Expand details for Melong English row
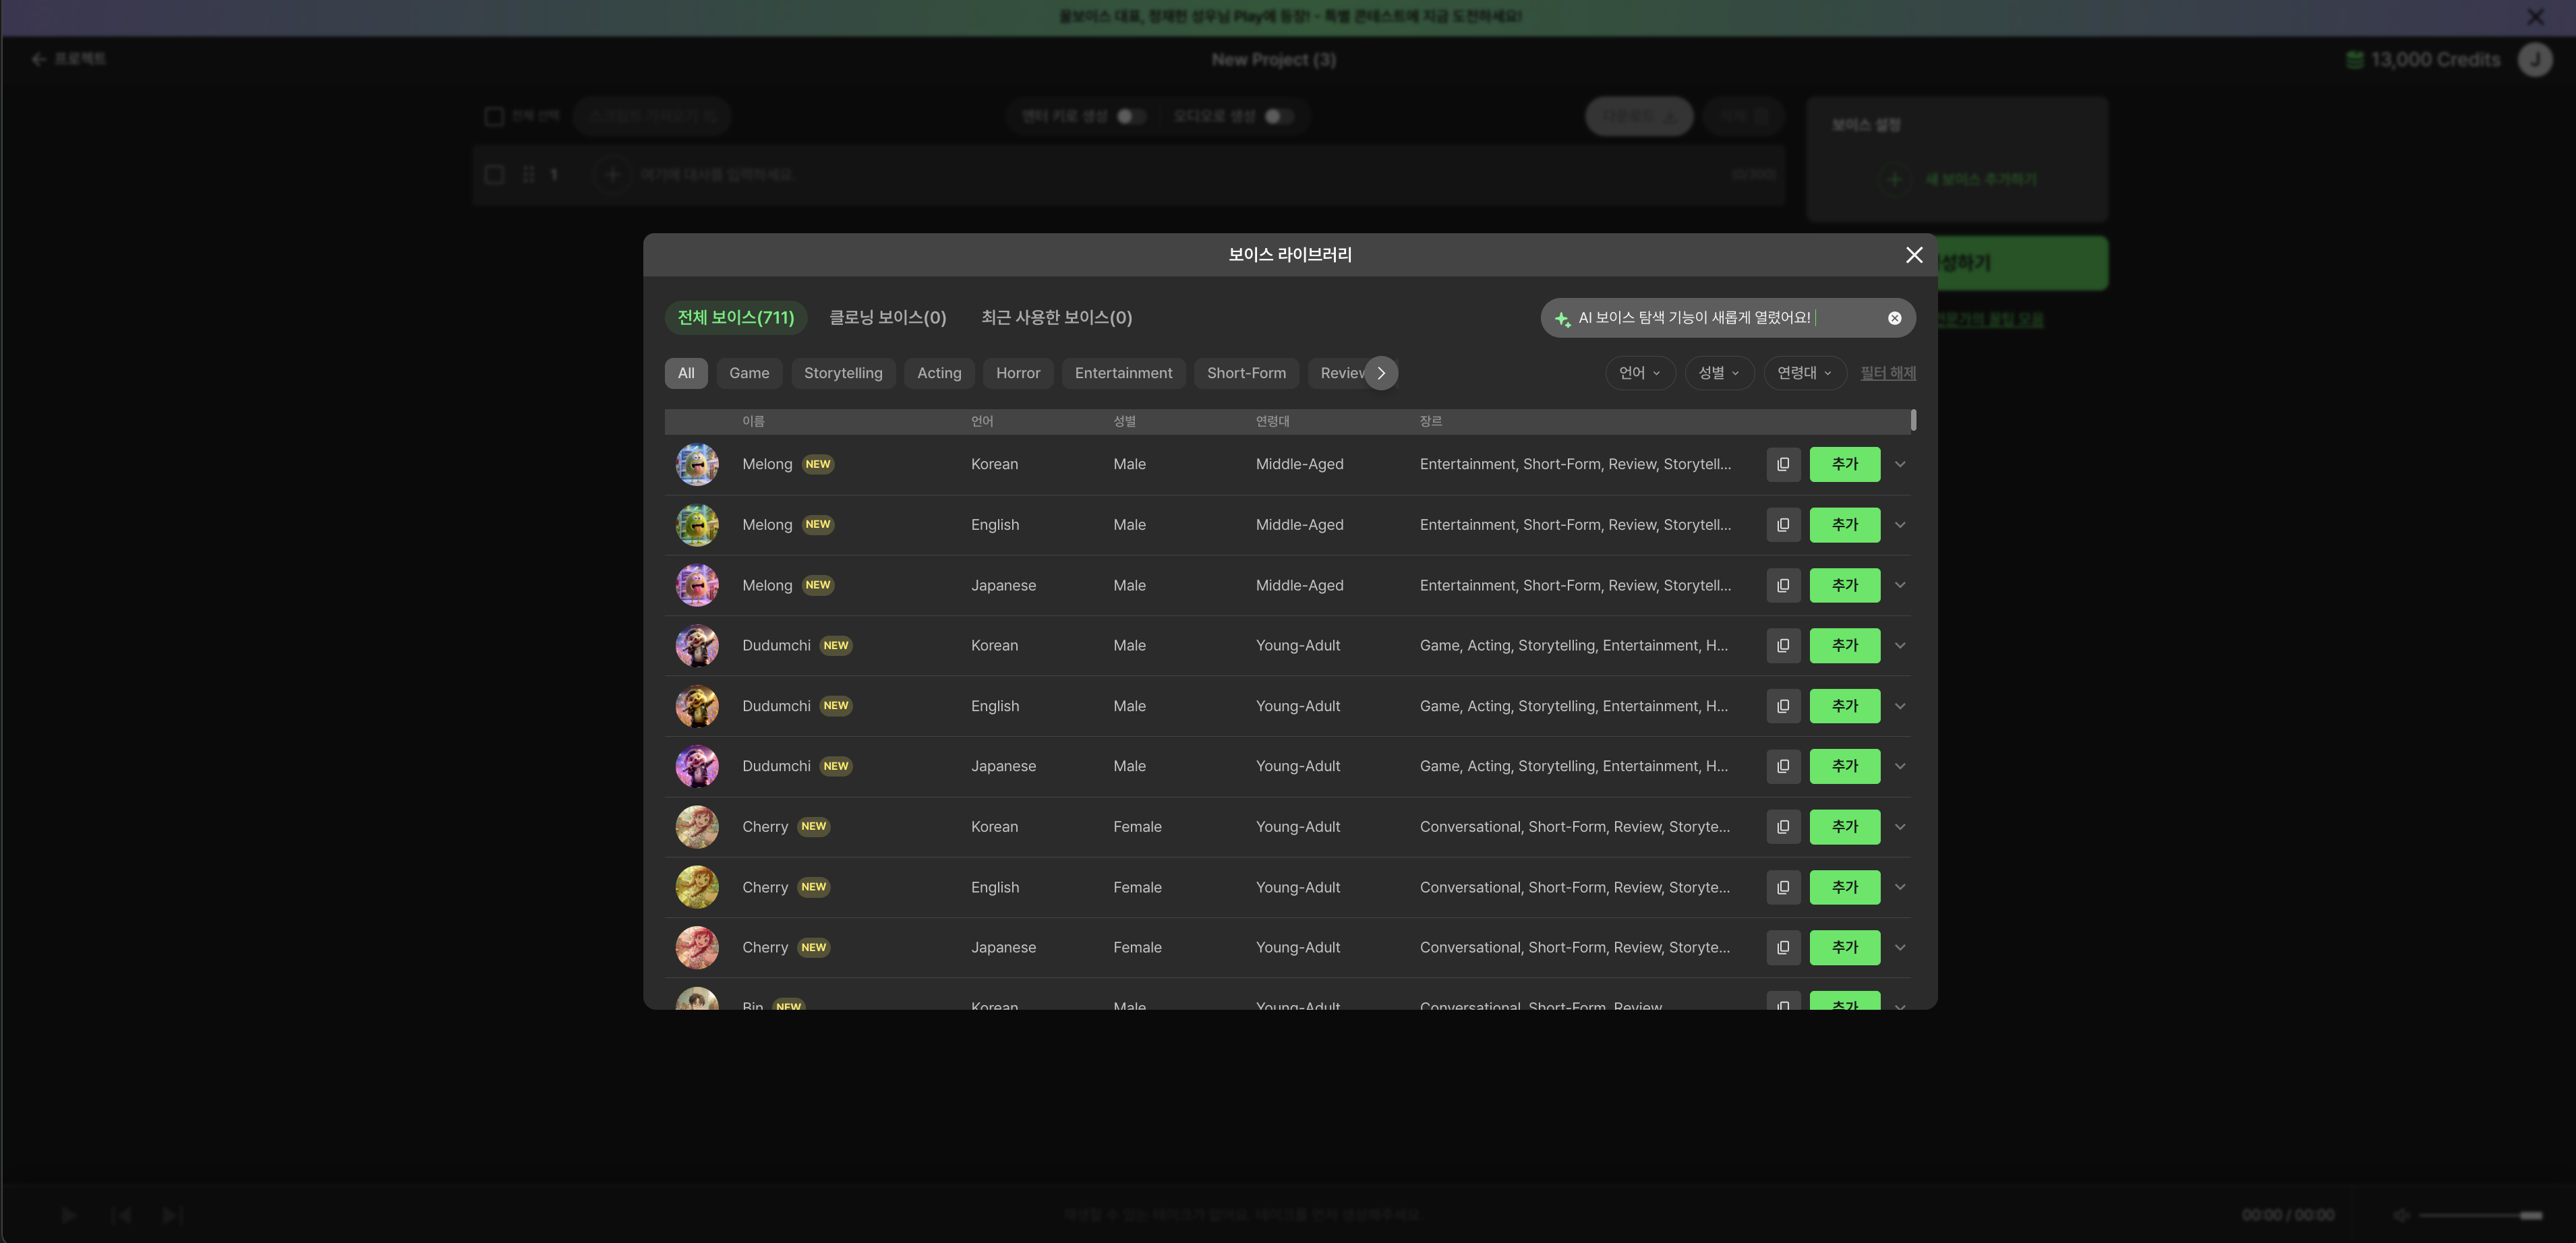This screenshot has width=2576, height=1243. pyautogui.click(x=1900, y=525)
